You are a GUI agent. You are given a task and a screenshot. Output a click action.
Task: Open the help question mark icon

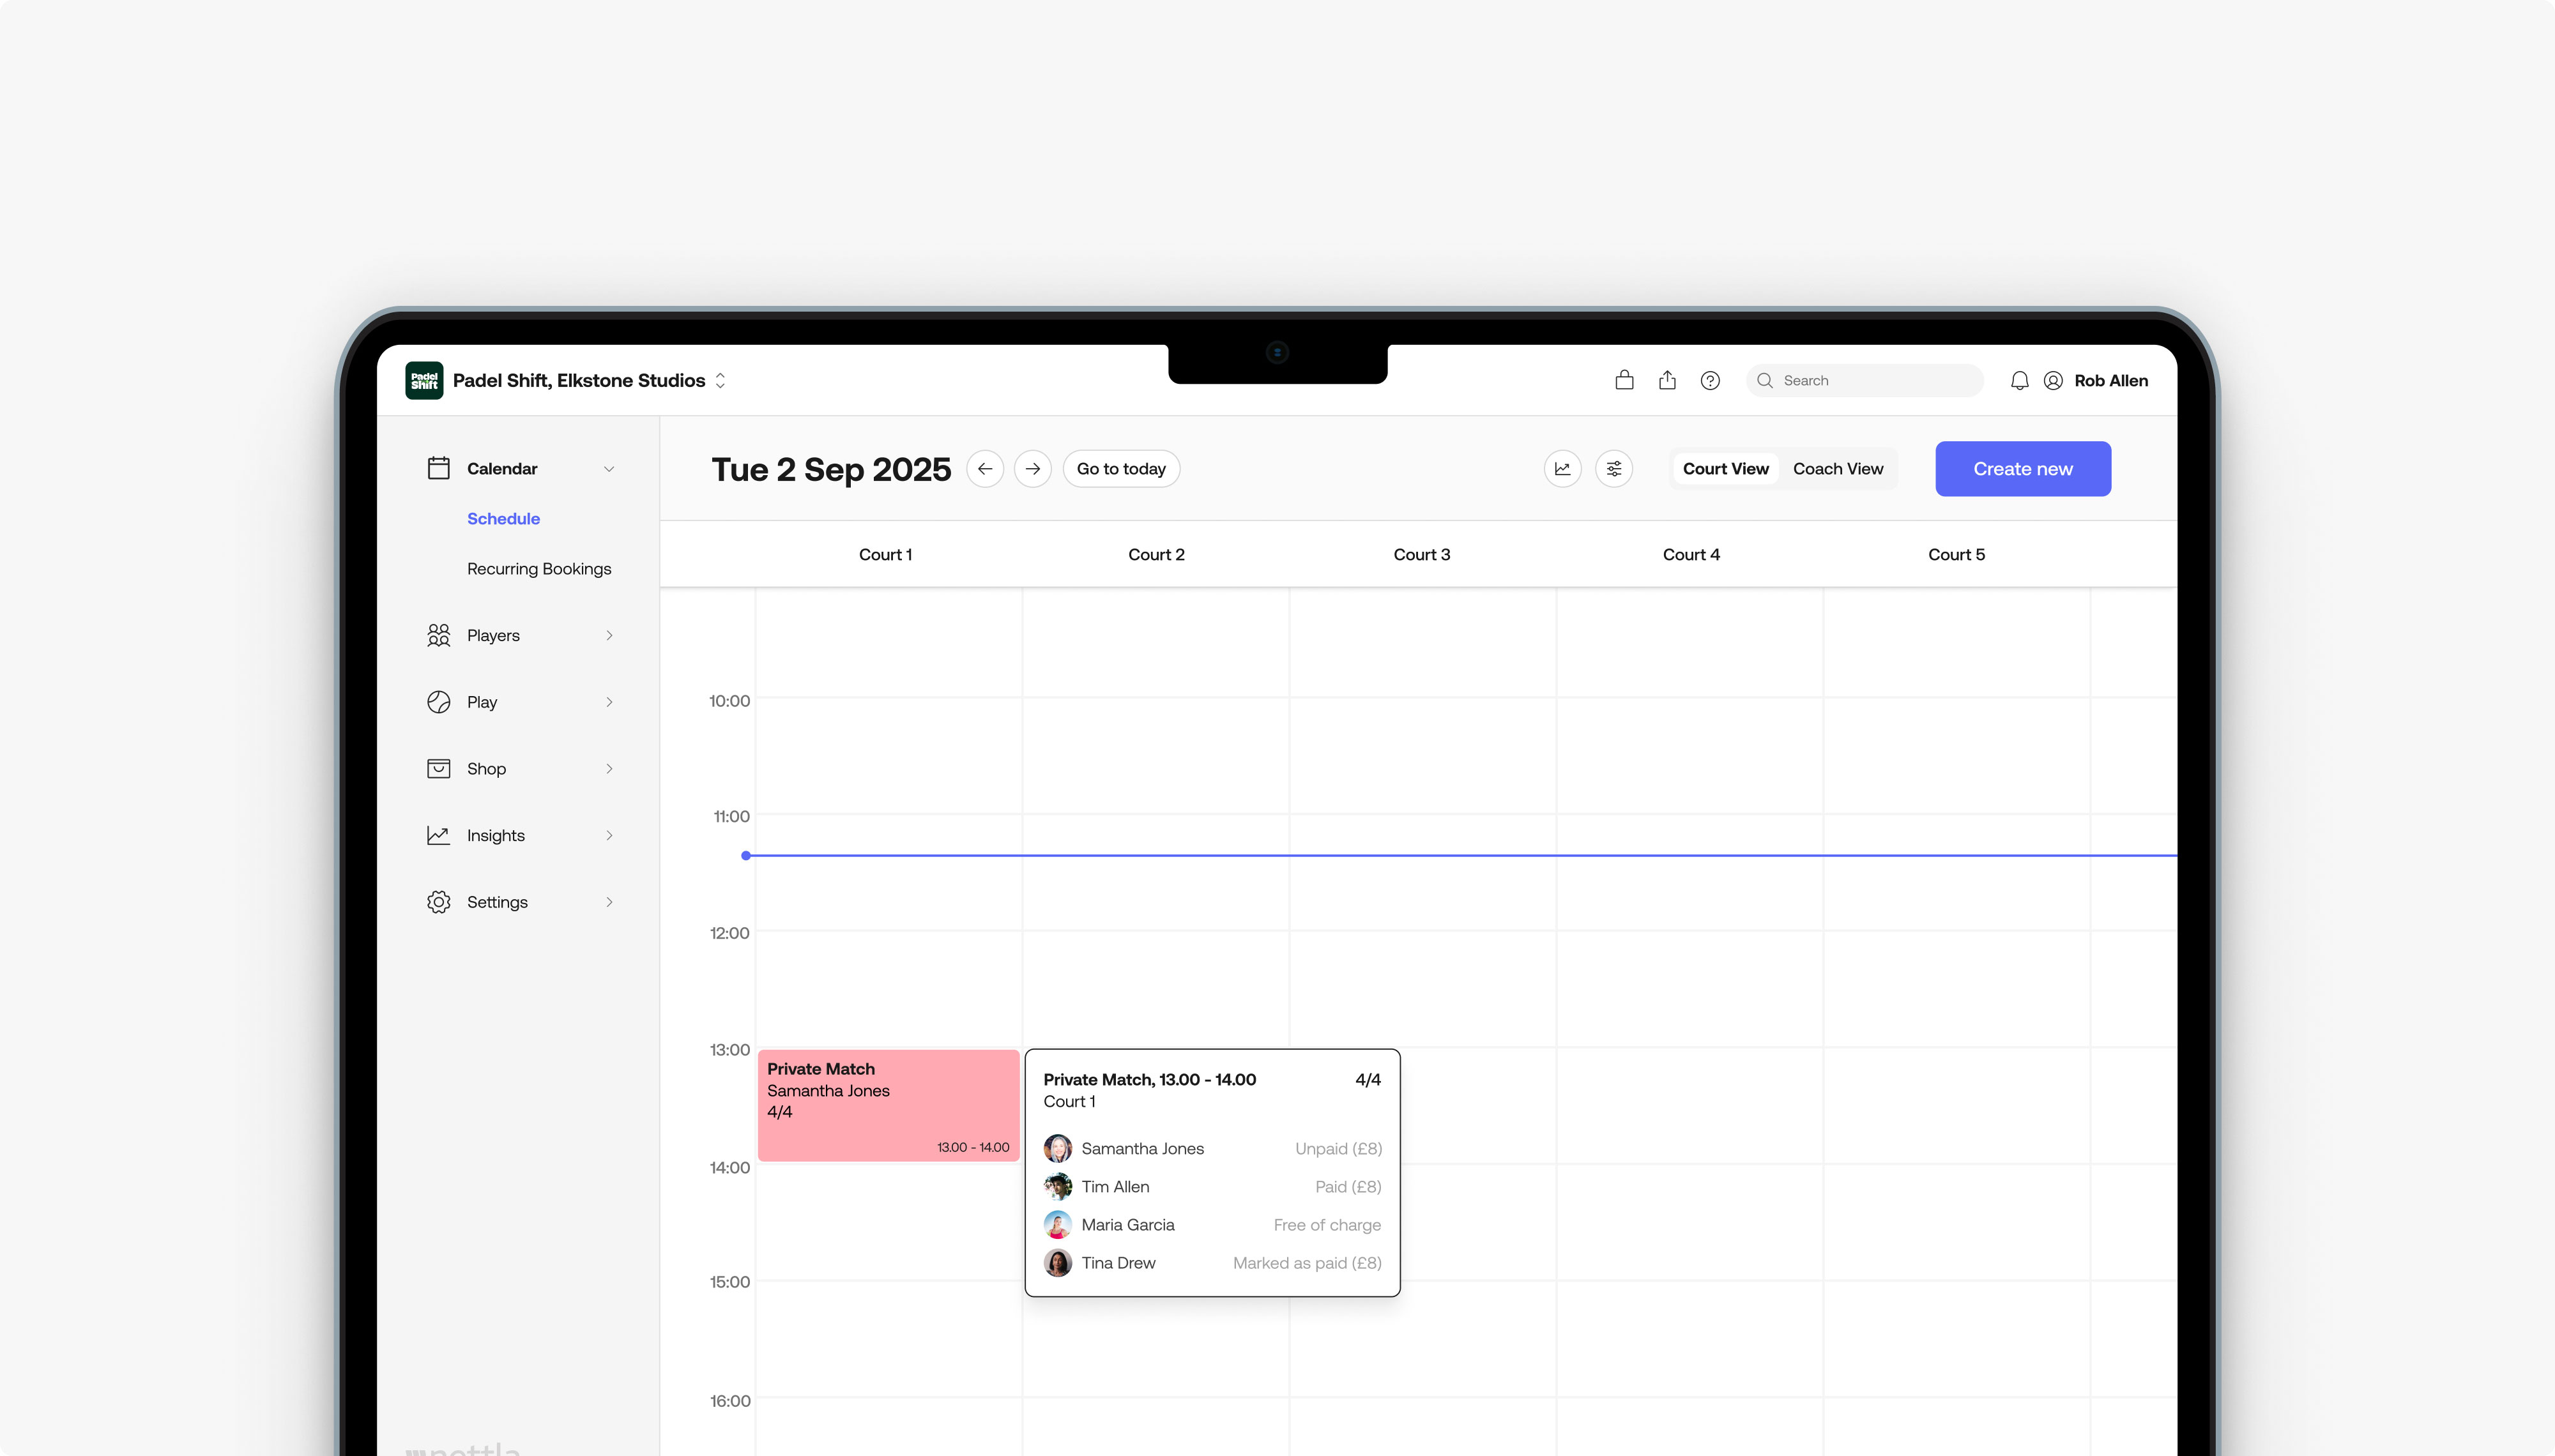(1710, 380)
